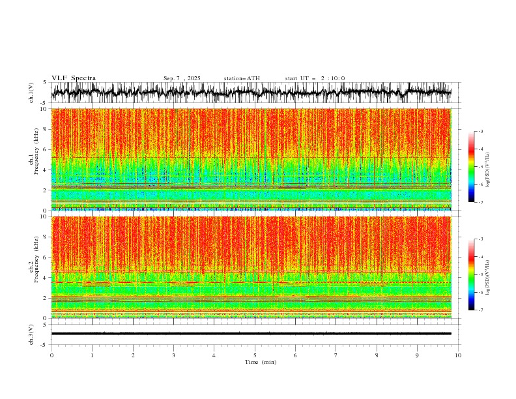Click the 'start UT = 2 :10: 0' text

coord(315,78)
